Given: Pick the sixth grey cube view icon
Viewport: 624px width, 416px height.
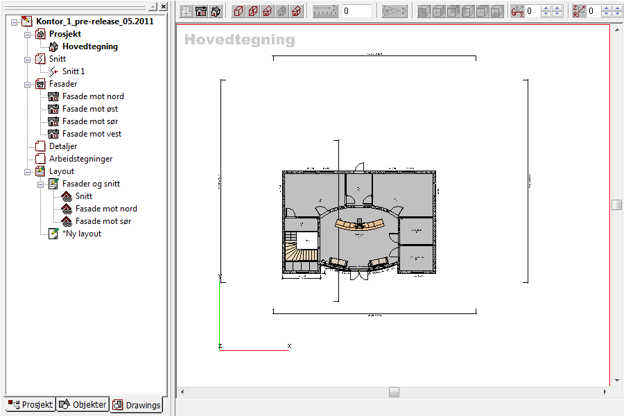Looking at the screenshot, I should 496,11.
